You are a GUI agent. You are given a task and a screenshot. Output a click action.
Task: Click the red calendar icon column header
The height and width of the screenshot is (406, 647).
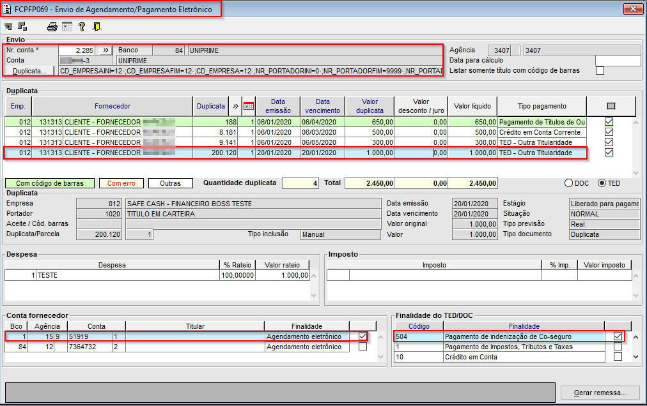pyautogui.click(x=249, y=106)
